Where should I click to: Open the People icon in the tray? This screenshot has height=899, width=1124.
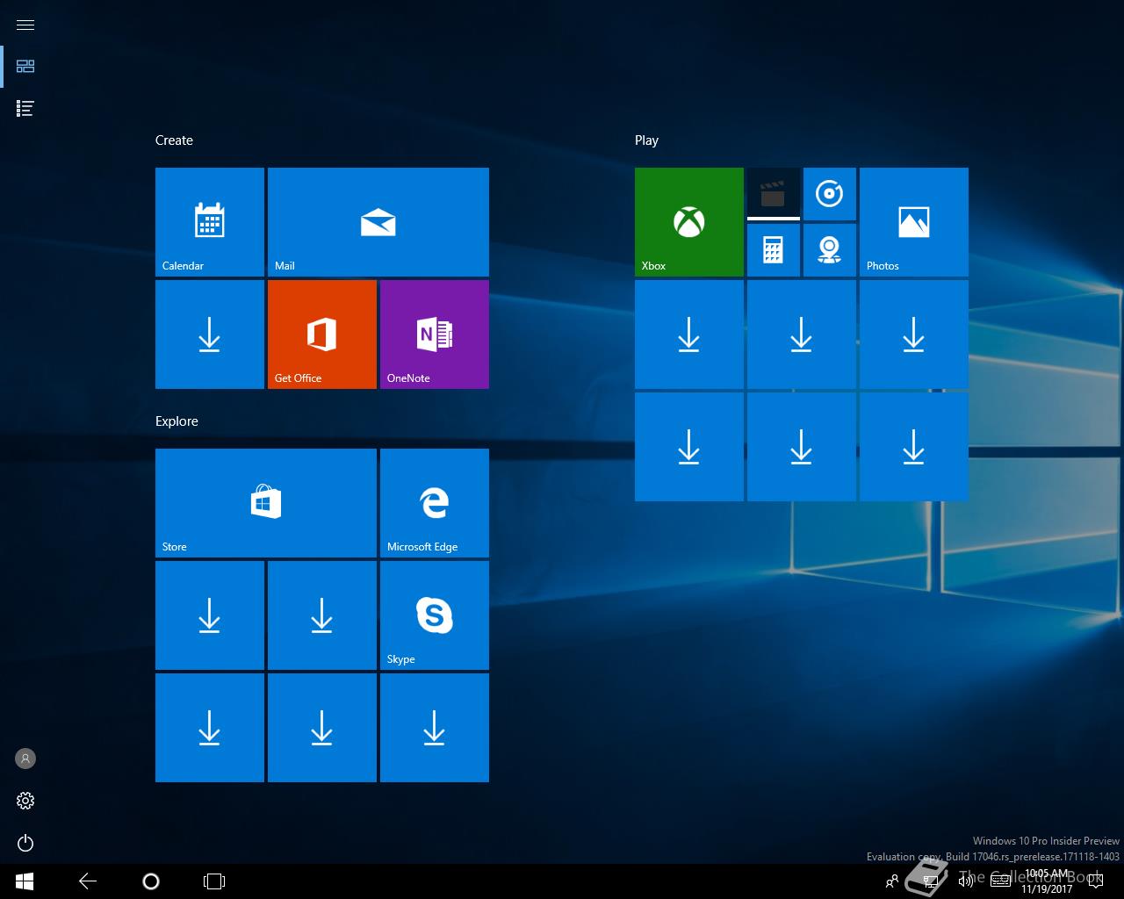(892, 881)
